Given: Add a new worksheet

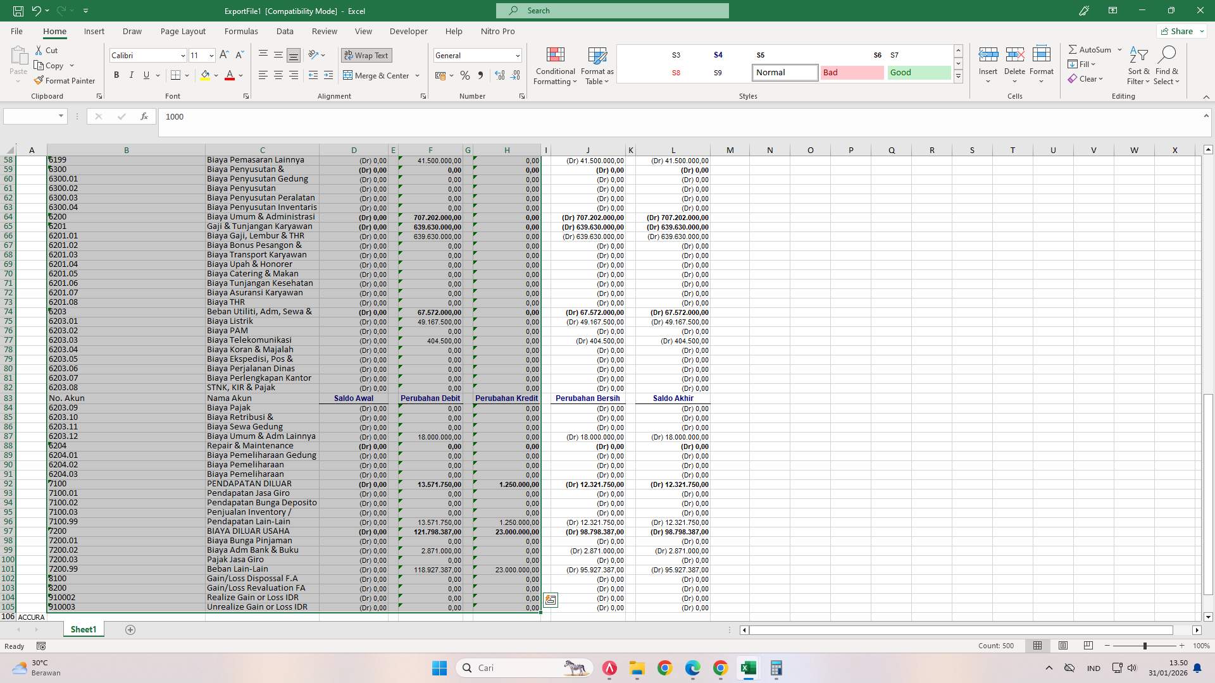Looking at the screenshot, I should tap(130, 629).
